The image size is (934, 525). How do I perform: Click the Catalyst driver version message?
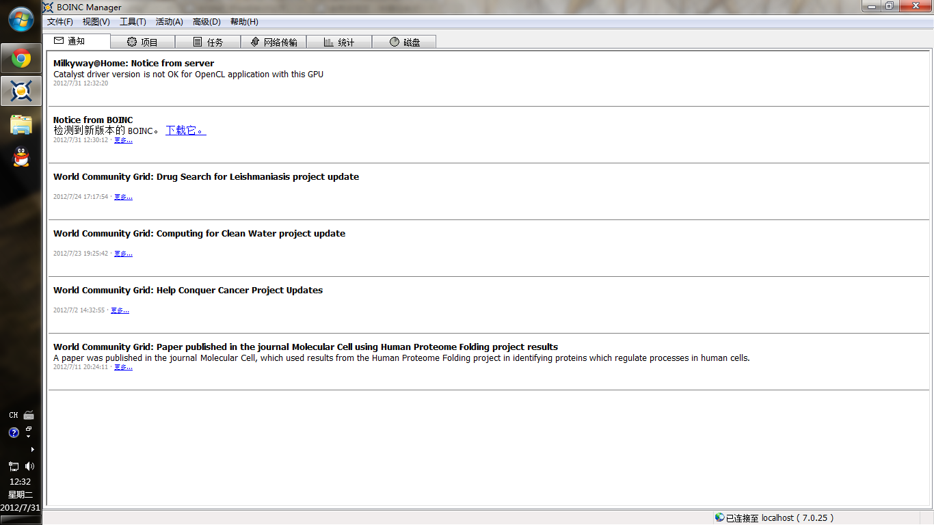[188, 75]
